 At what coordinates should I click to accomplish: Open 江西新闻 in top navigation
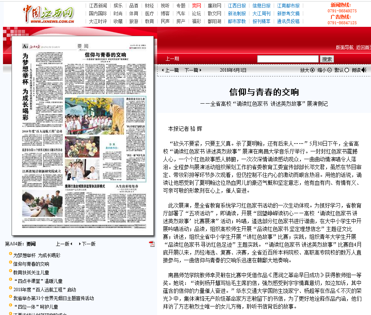point(98,6)
